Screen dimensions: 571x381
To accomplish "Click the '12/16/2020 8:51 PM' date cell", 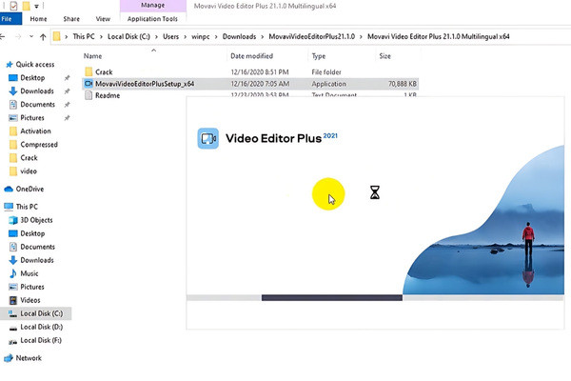I will pos(260,71).
